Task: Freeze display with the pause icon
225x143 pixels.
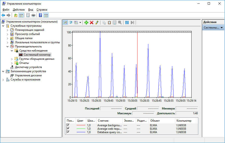Action: click(x=127, y=22)
